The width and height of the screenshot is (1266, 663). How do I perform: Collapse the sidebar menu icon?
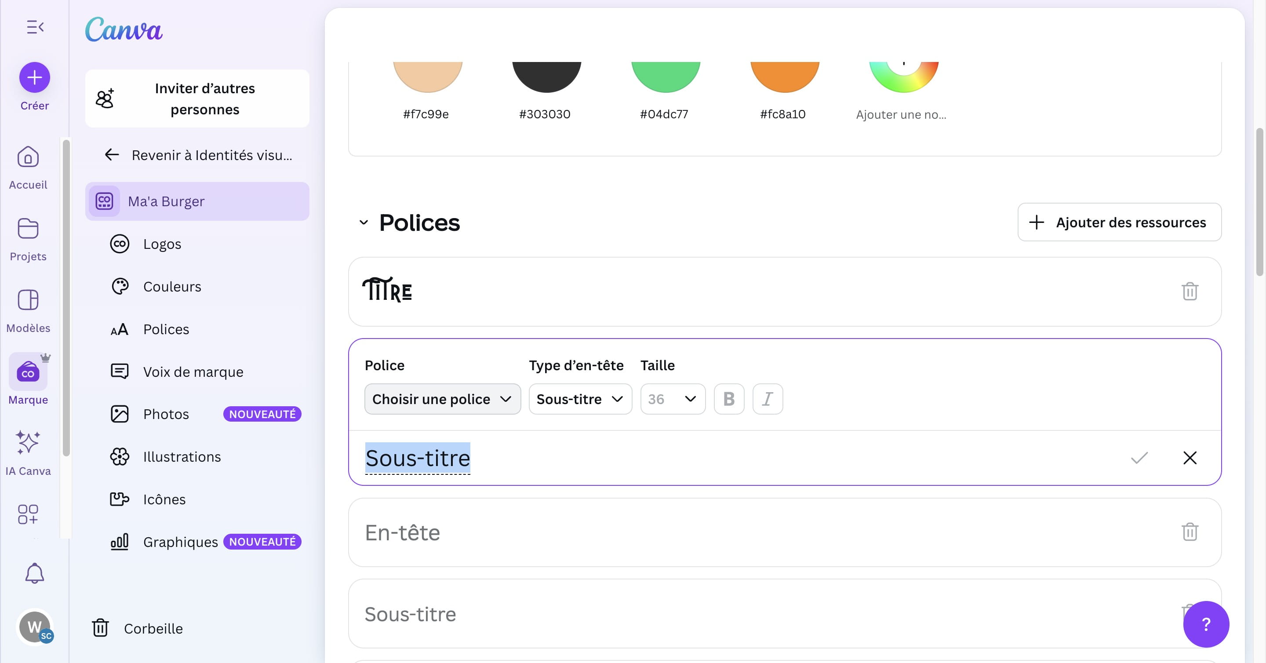point(35,26)
